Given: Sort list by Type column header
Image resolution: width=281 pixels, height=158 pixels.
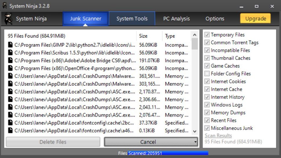Looking at the screenshot, I should 177,36.
